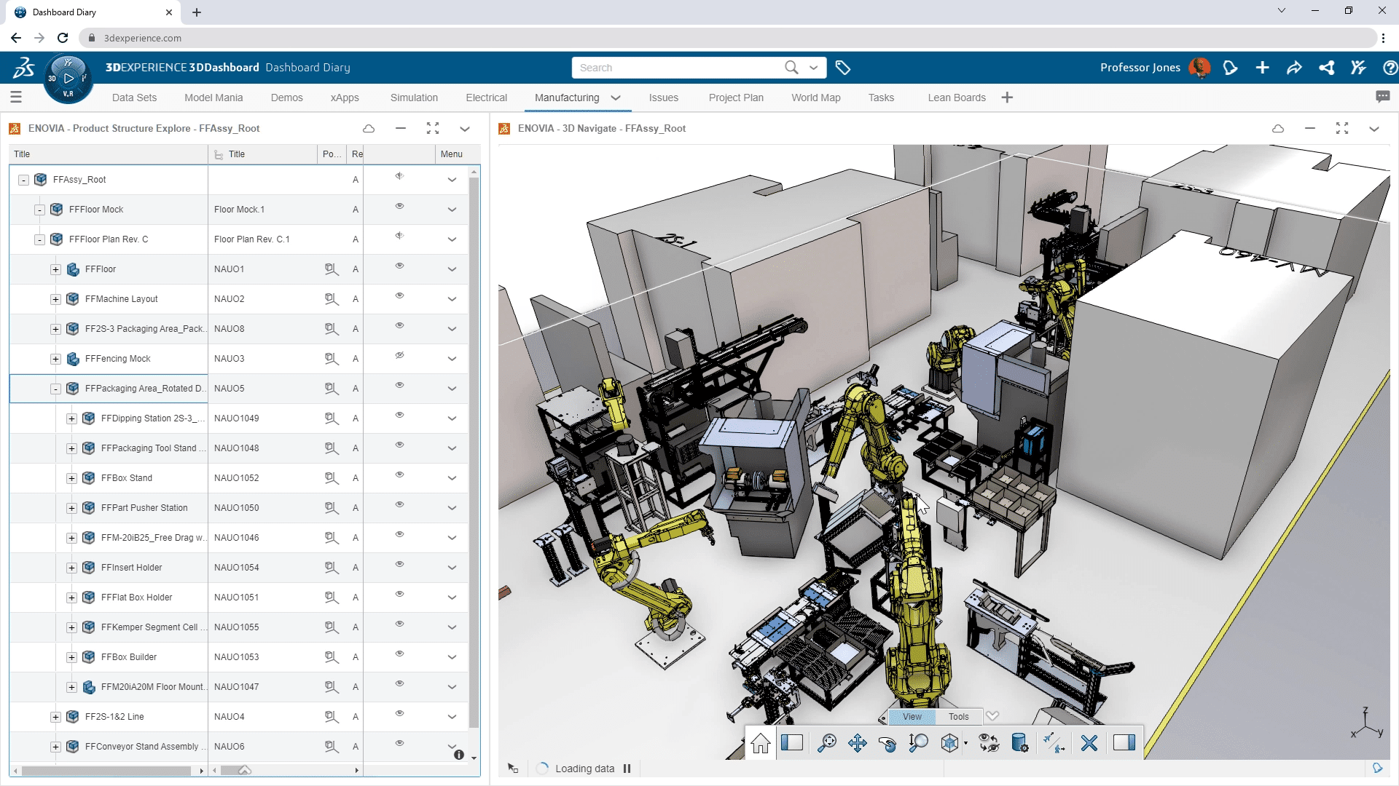Click the Fit All objects to view icon
Image resolution: width=1399 pixels, height=786 pixels.
coord(824,742)
